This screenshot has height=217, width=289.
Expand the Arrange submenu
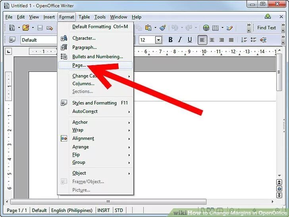[x=129, y=147]
